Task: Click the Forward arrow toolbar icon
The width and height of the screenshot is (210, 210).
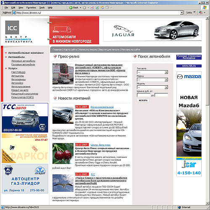Action: point(84,8)
